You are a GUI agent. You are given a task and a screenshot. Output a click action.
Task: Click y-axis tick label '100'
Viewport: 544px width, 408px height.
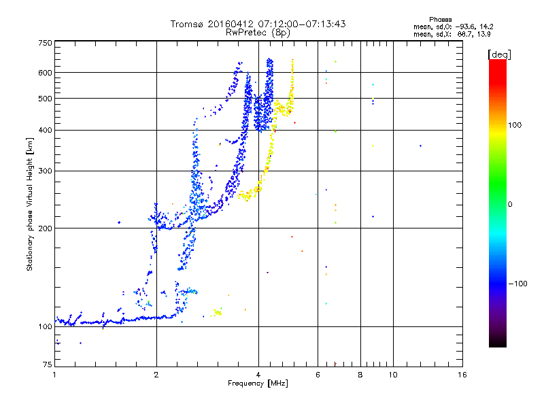(45, 327)
